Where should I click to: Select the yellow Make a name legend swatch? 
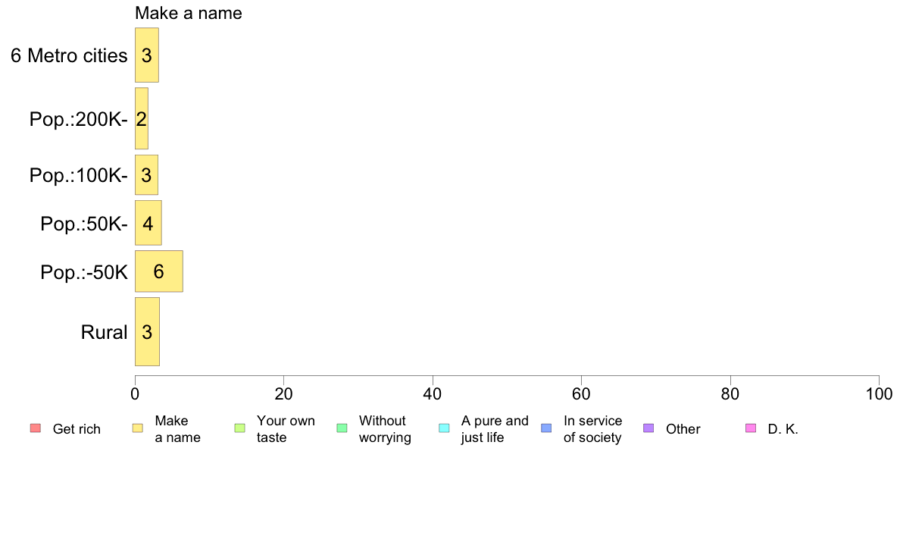(138, 428)
